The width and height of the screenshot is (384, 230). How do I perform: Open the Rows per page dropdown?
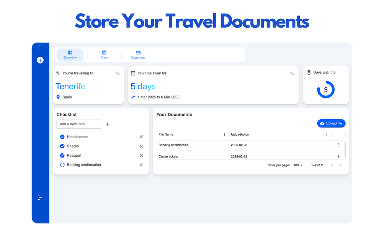pos(298,165)
